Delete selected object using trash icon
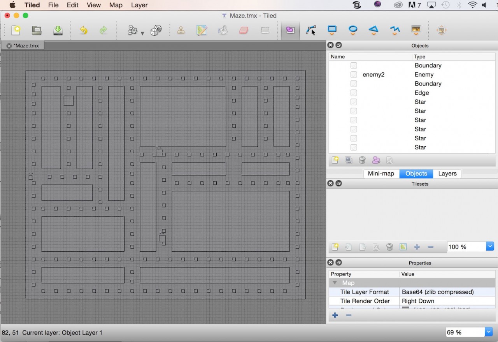 [x=362, y=160]
